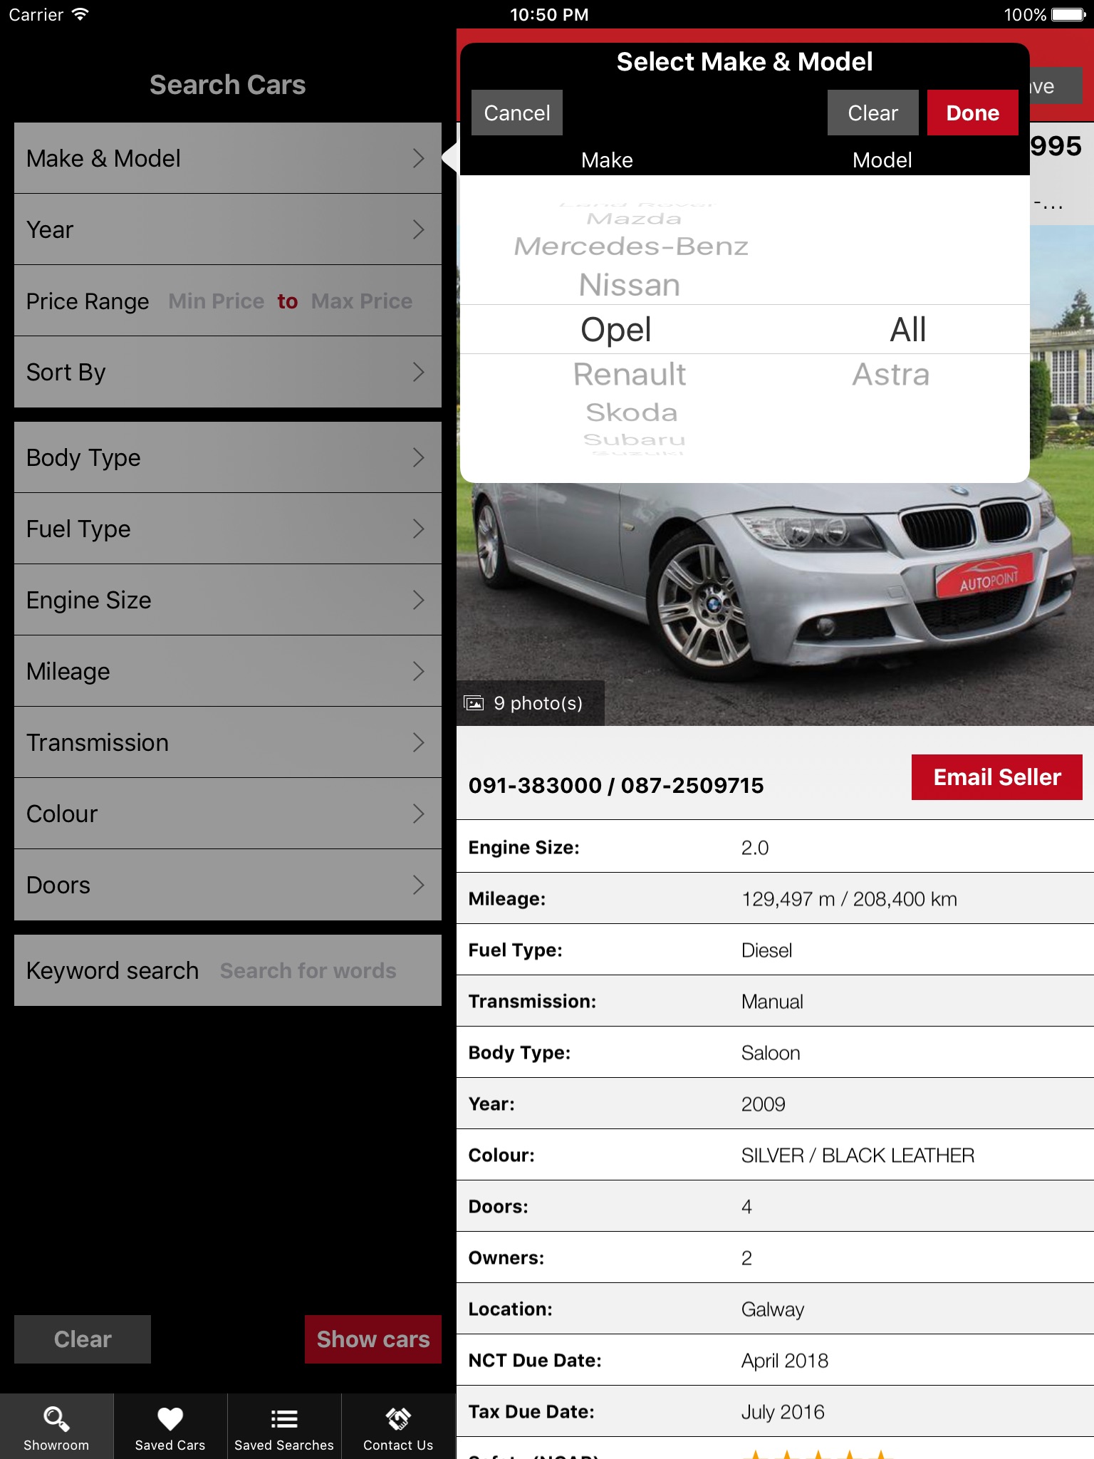Open the Fuel Type filter chevron

418,529
